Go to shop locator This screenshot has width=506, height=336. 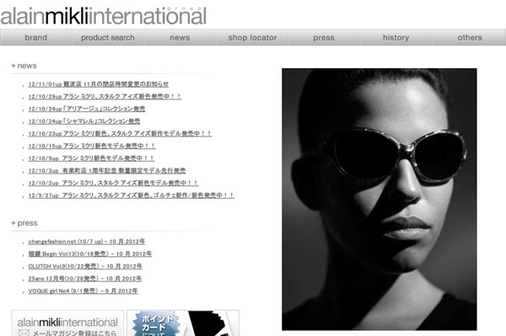coord(252,37)
